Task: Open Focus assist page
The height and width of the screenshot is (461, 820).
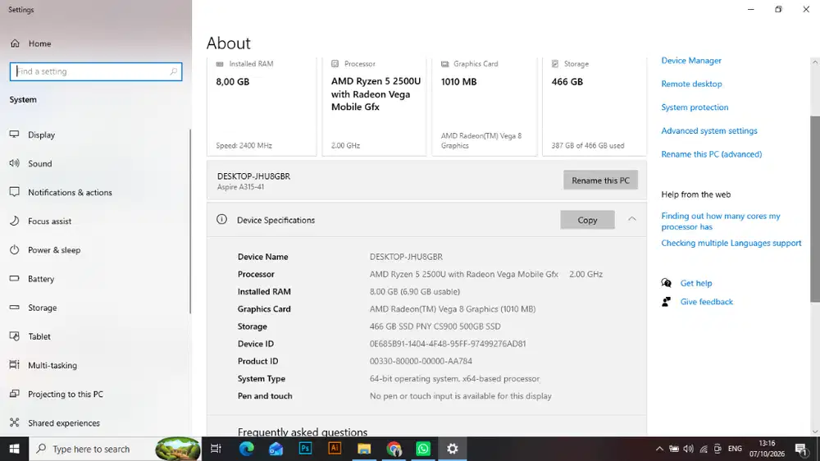Action: coord(49,221)
